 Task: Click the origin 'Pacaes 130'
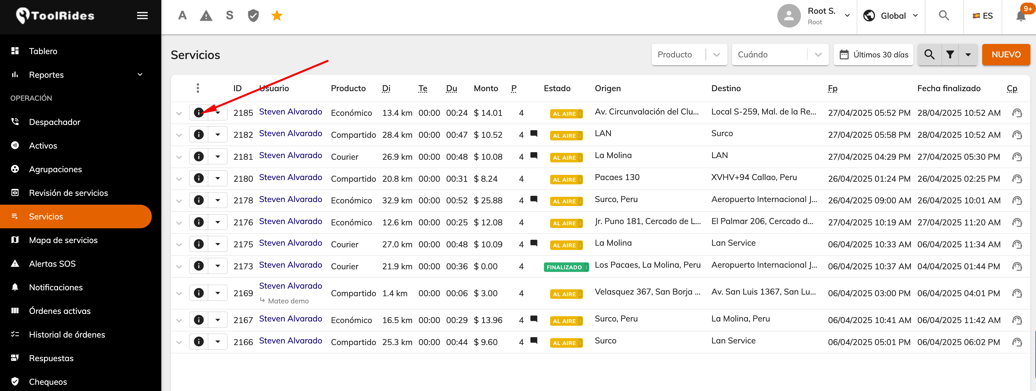617,177
